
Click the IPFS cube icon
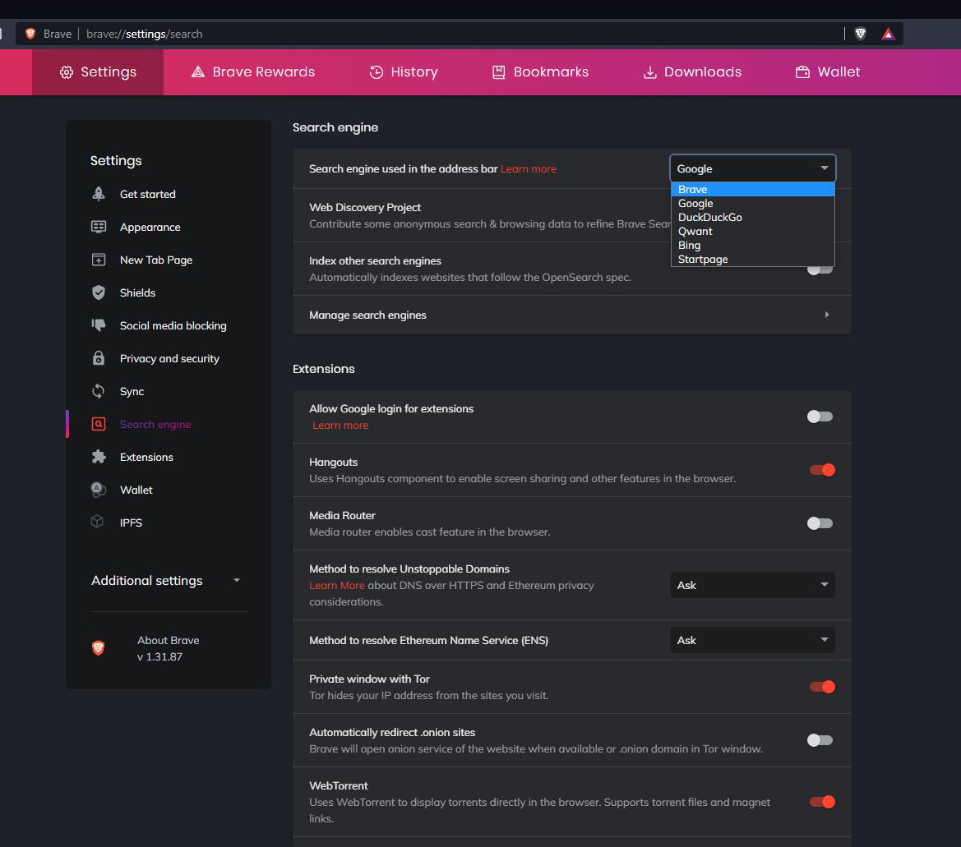98,522
